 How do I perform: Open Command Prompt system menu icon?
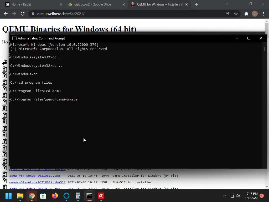(14, 38)
